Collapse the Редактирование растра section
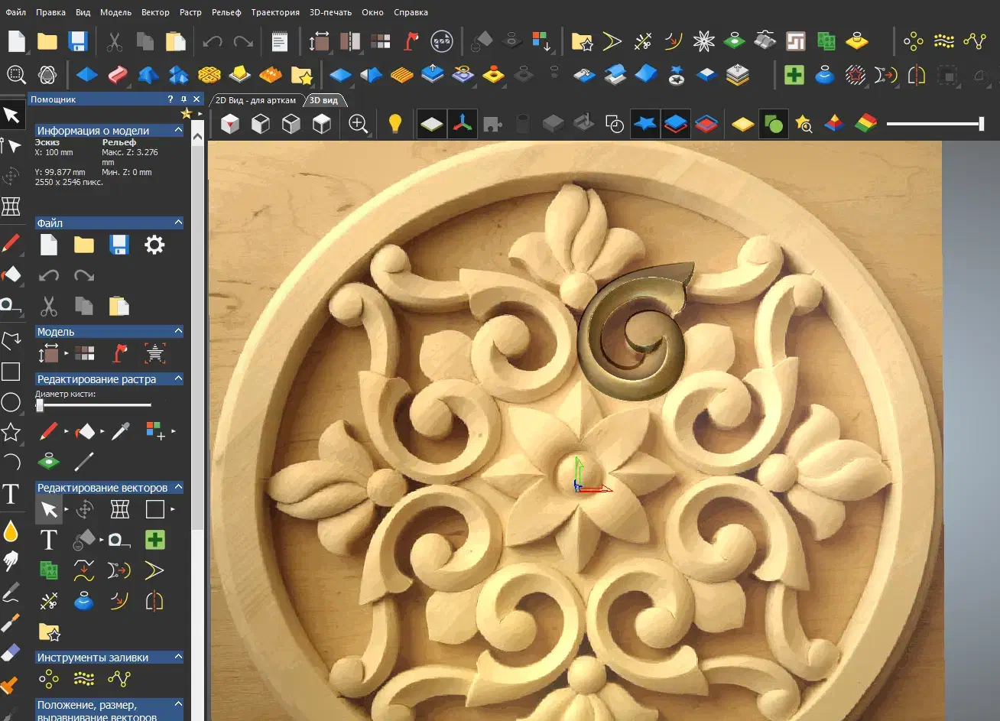 tap(178, 379)
